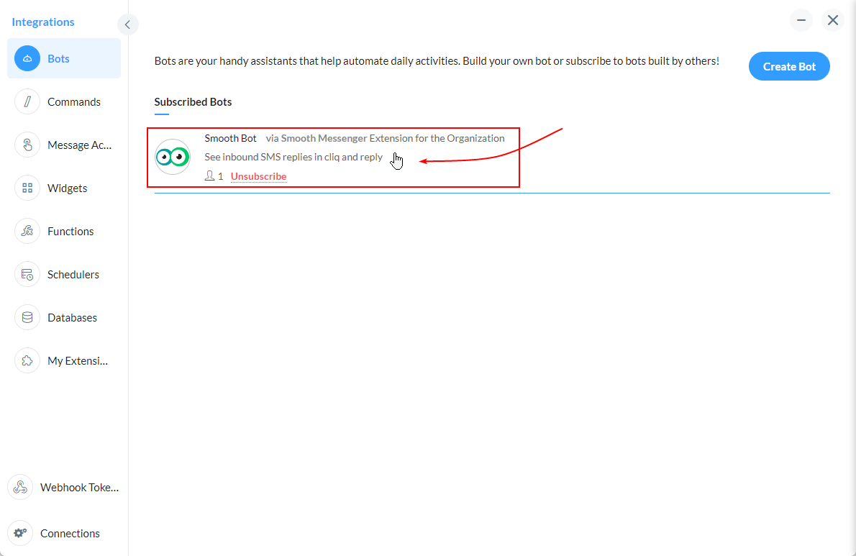Go to Widgets section label
The height and width of the screenshot is (556, 856).
tap(67, 188)
